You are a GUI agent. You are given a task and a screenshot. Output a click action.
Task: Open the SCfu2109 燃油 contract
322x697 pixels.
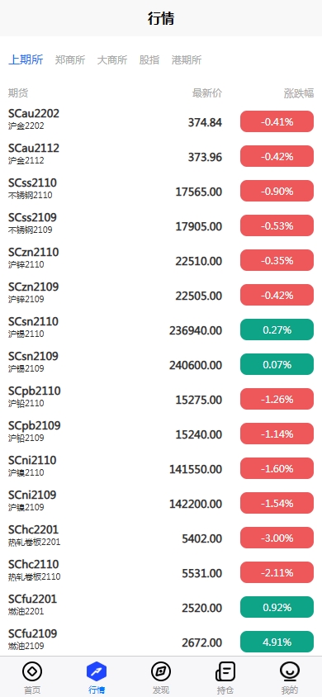click(x=161, y=642)
